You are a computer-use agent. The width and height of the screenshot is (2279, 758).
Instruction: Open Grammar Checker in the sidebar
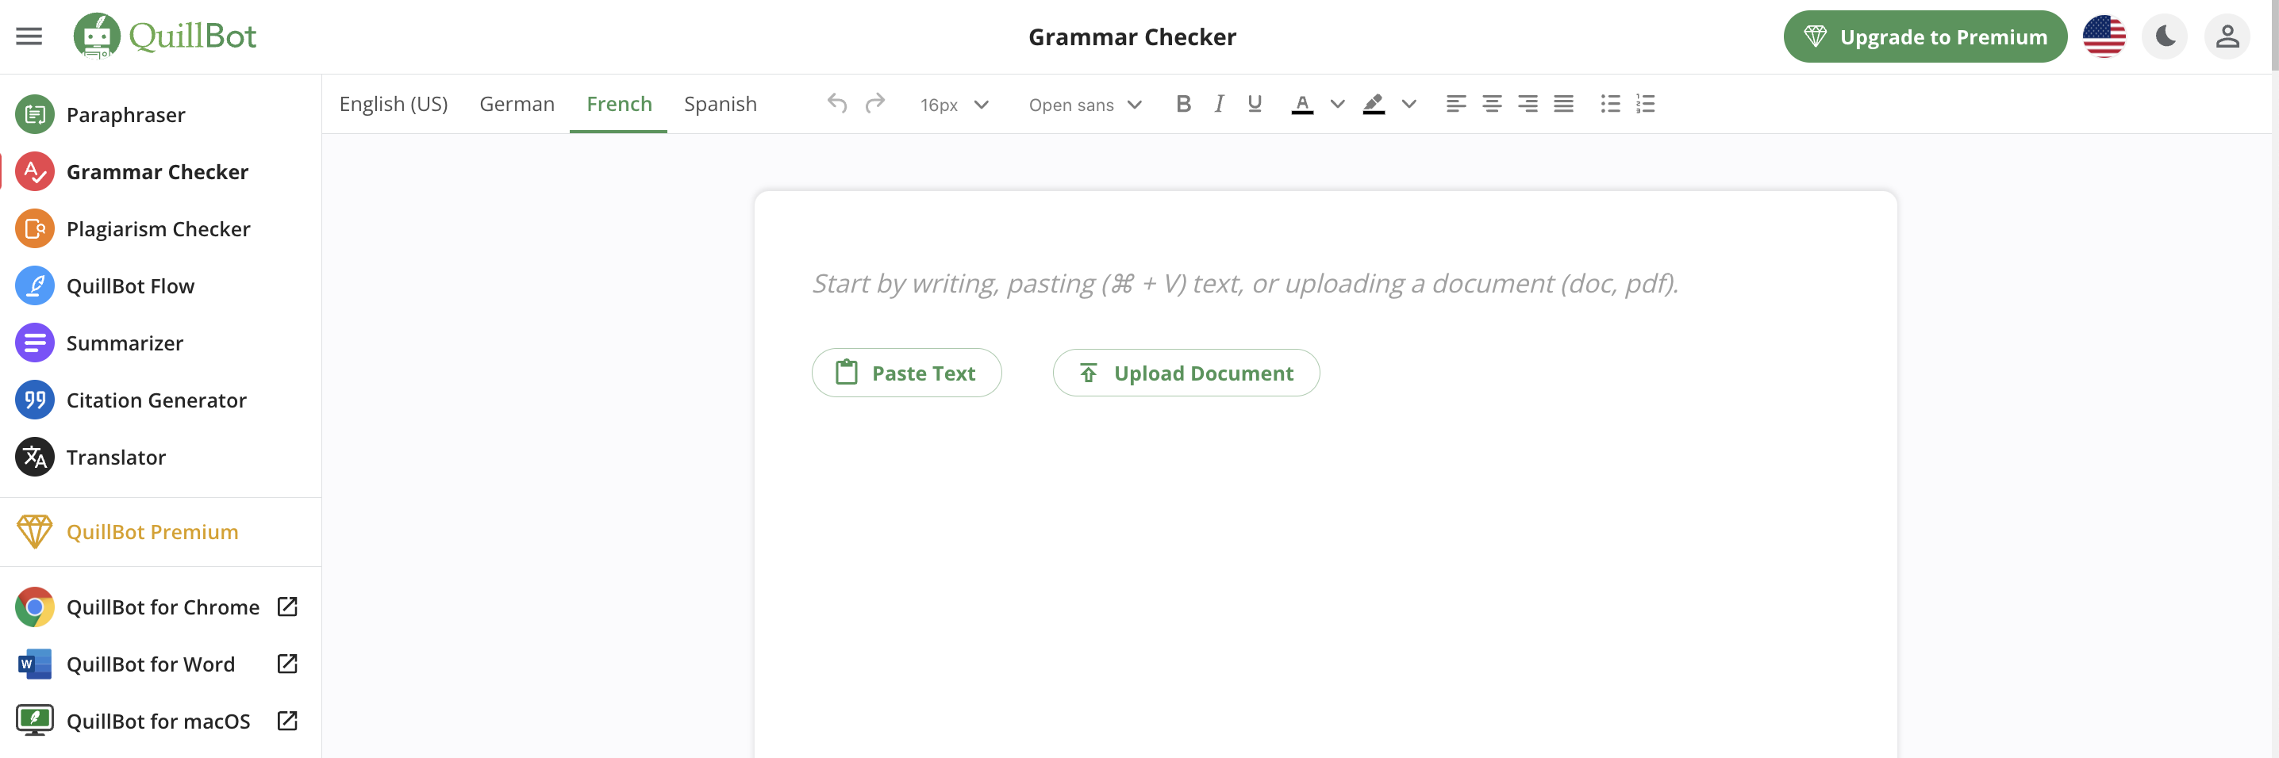(161, 171)
